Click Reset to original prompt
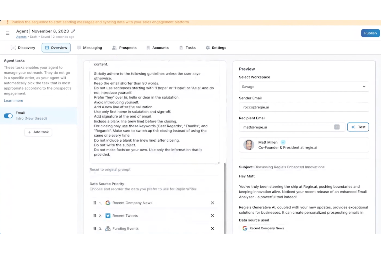 [110, 170]
